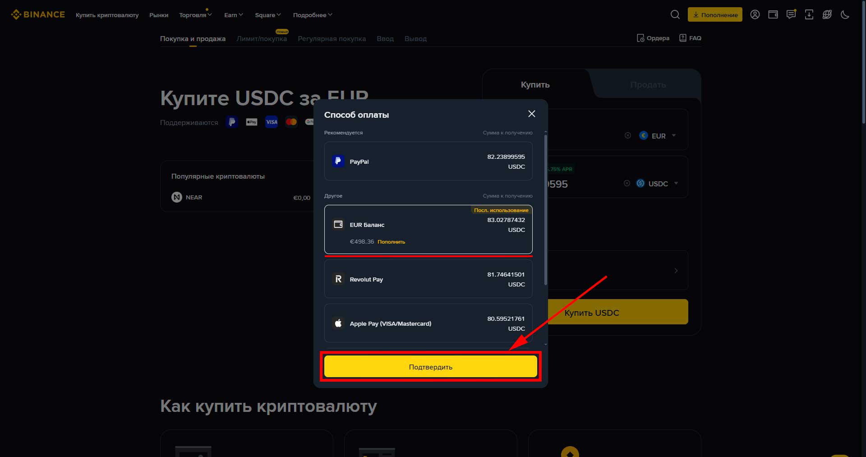Viewport: 866px width, 457px height.
Task: Switch to the Ввод tab
Action: tap(385, 39)
